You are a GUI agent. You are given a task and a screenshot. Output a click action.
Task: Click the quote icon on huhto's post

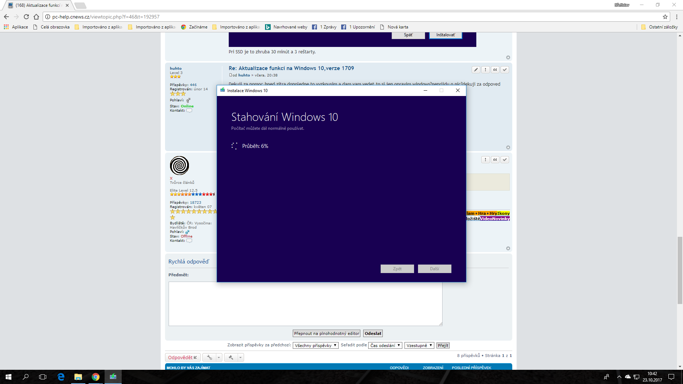pos(495,70)
